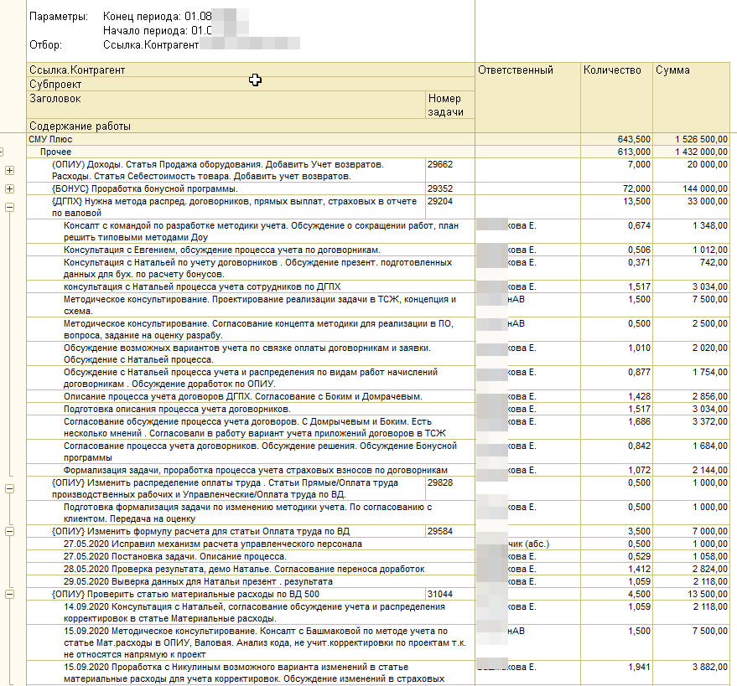Click the Заголовок header cell
The height and width of the screenshot is (686, 737).
(226, 105)
